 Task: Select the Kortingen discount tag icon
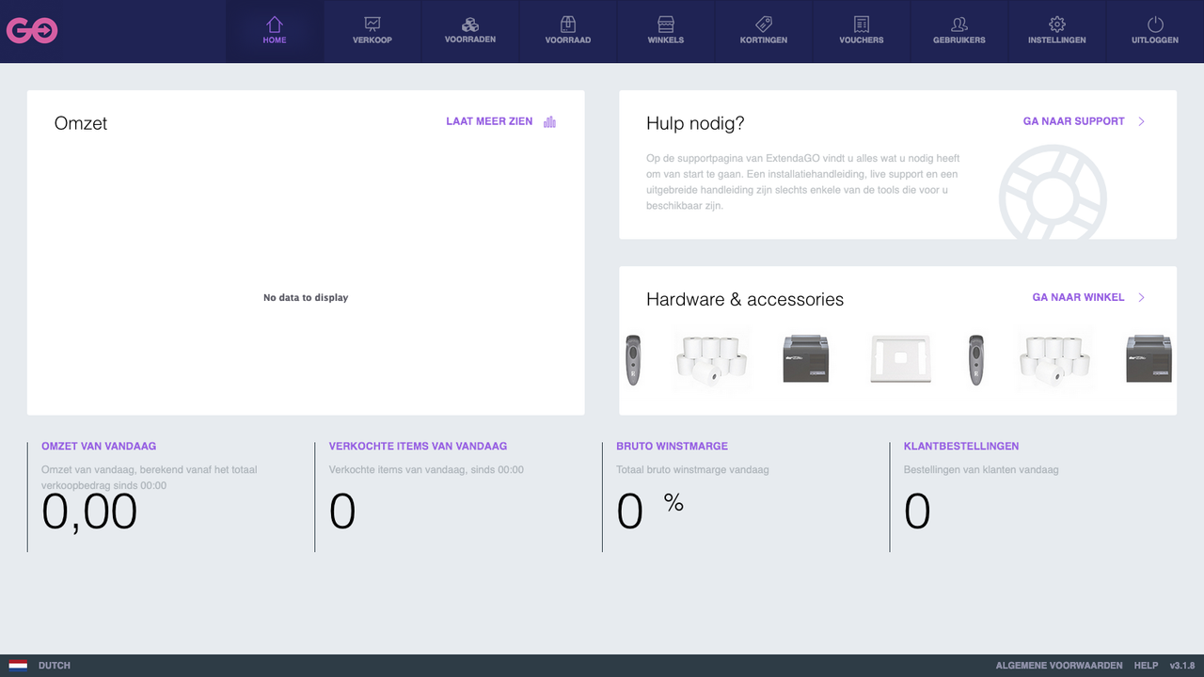(x=764, y=25)
